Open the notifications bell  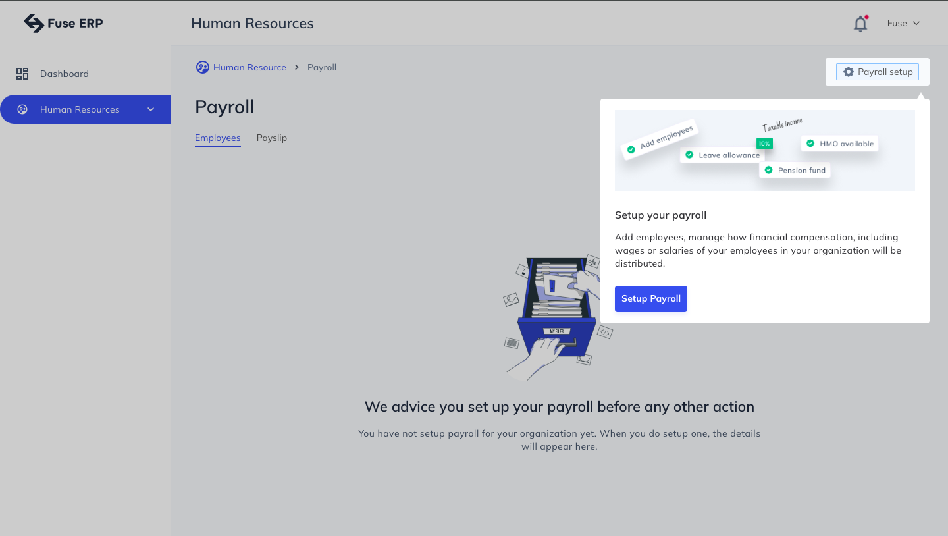pos(860,24)
